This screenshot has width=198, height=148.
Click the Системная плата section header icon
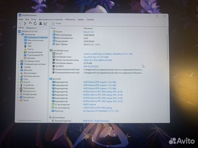51,50
